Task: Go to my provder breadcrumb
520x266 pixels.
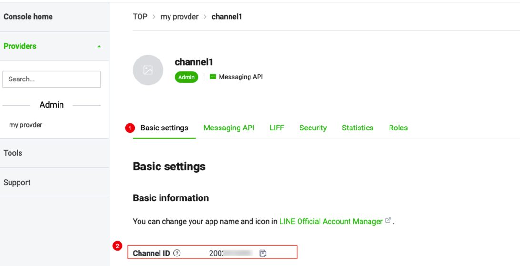Action: [x=180, y=17]
